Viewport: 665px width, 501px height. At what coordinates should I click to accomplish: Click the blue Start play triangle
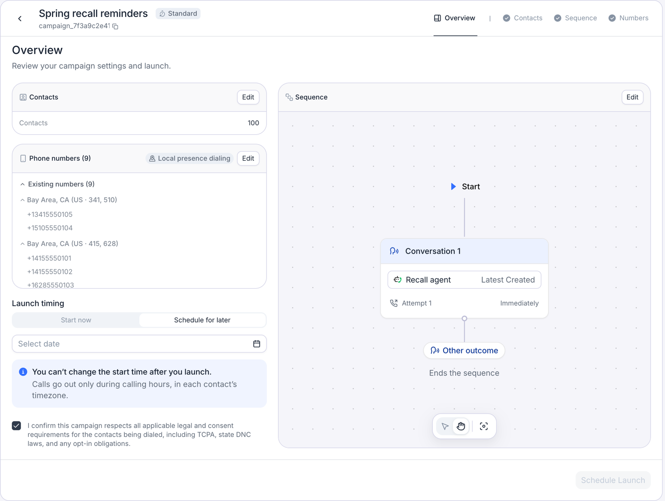click(453, 187)
